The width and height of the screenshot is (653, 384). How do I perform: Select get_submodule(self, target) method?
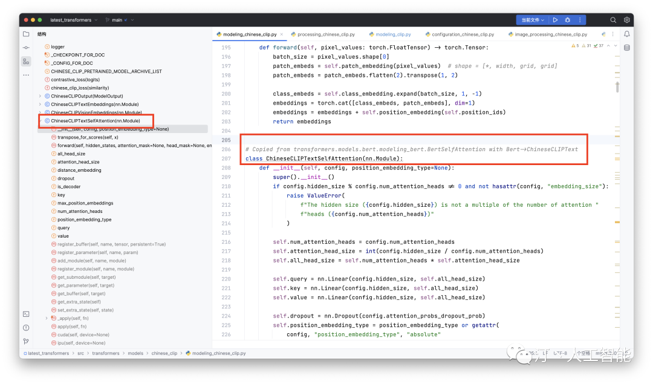pos(86,277)
